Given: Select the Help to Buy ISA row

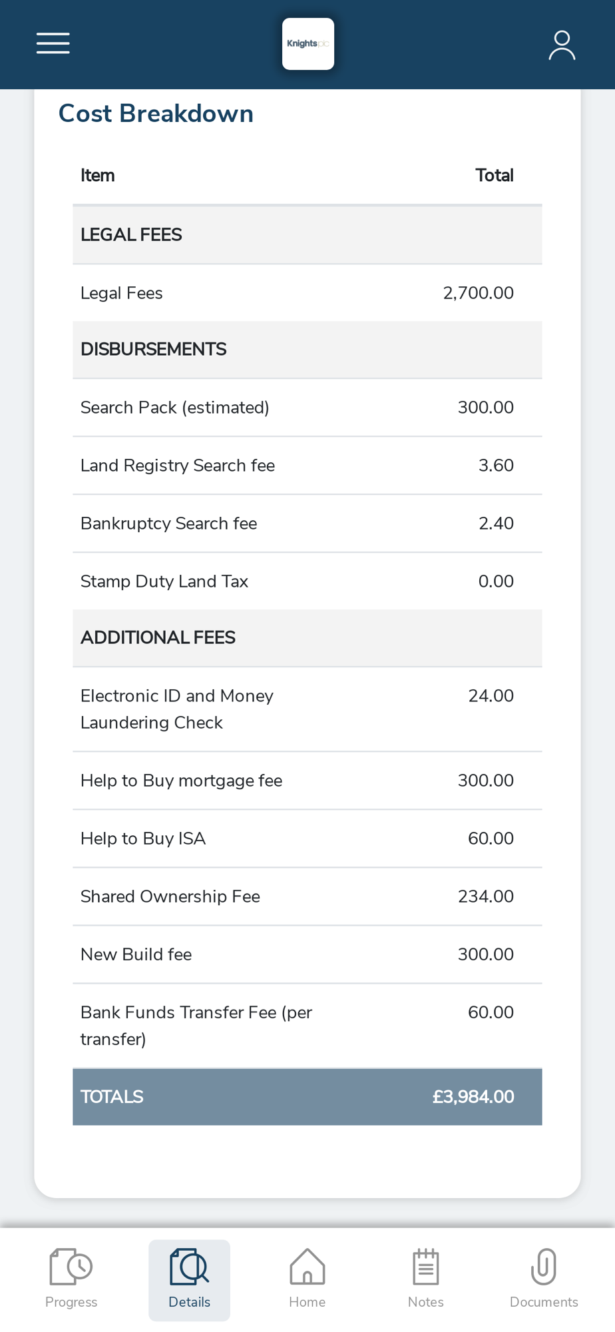Looking at the screenshot, I should [307, 838].
